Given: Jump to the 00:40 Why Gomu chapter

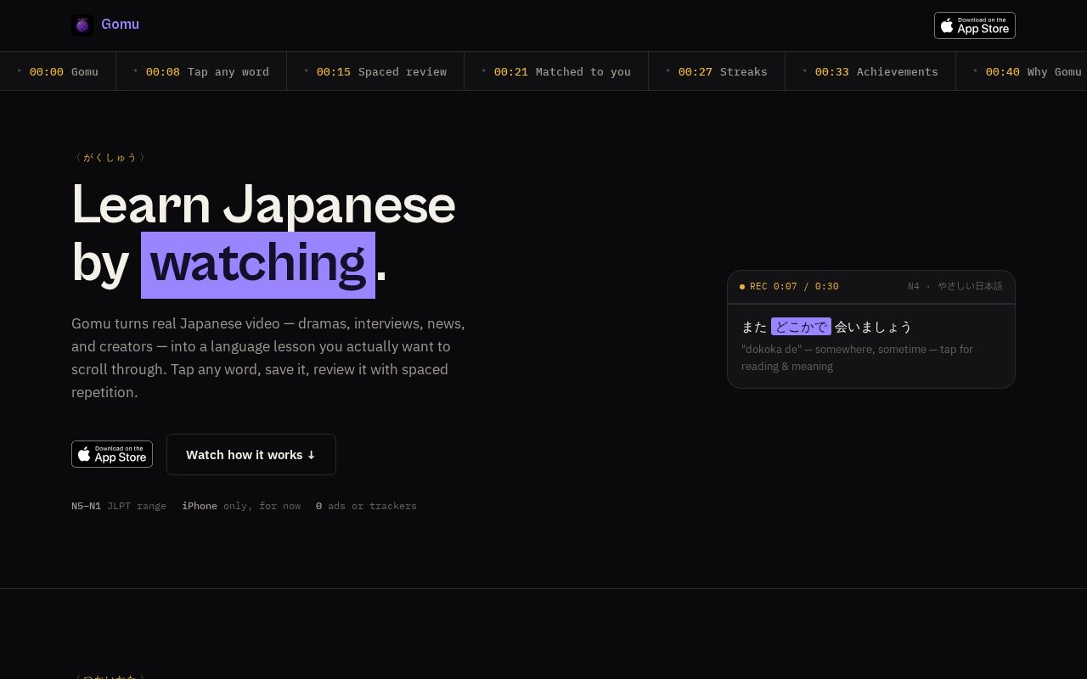Looking at the screenshot, I should pyautogui.click(x=1022, y=71).
